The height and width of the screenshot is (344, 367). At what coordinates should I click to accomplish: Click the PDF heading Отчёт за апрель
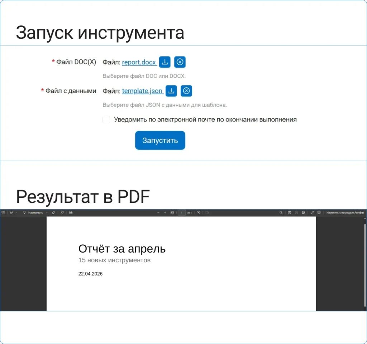point(122,249)
